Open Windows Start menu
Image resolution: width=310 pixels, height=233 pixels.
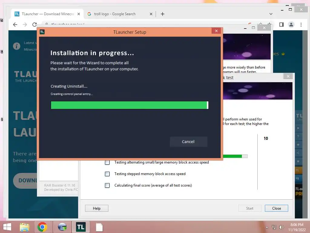7,227
